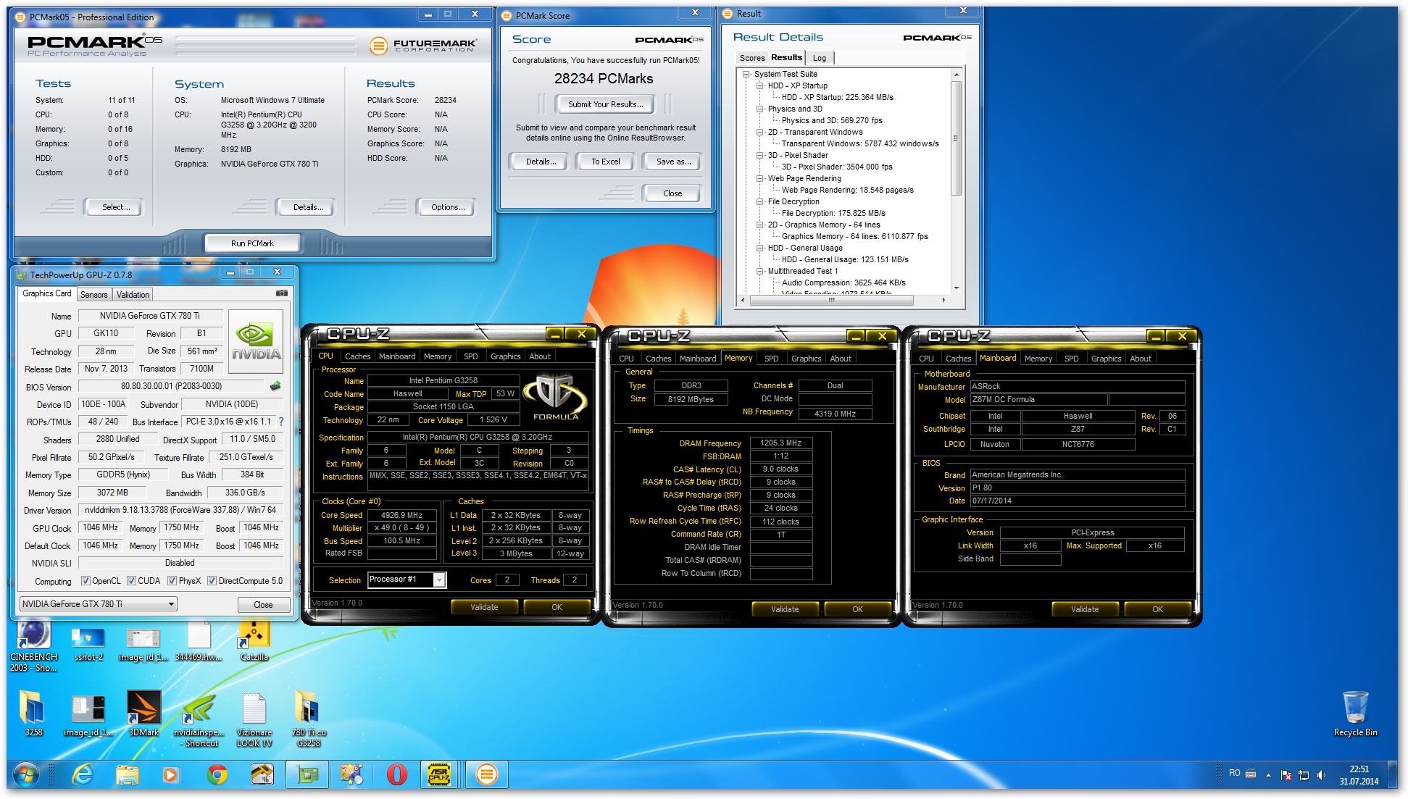
Task: Switch to Caches tab in first CPU-Z
Action: click(357, 356)
